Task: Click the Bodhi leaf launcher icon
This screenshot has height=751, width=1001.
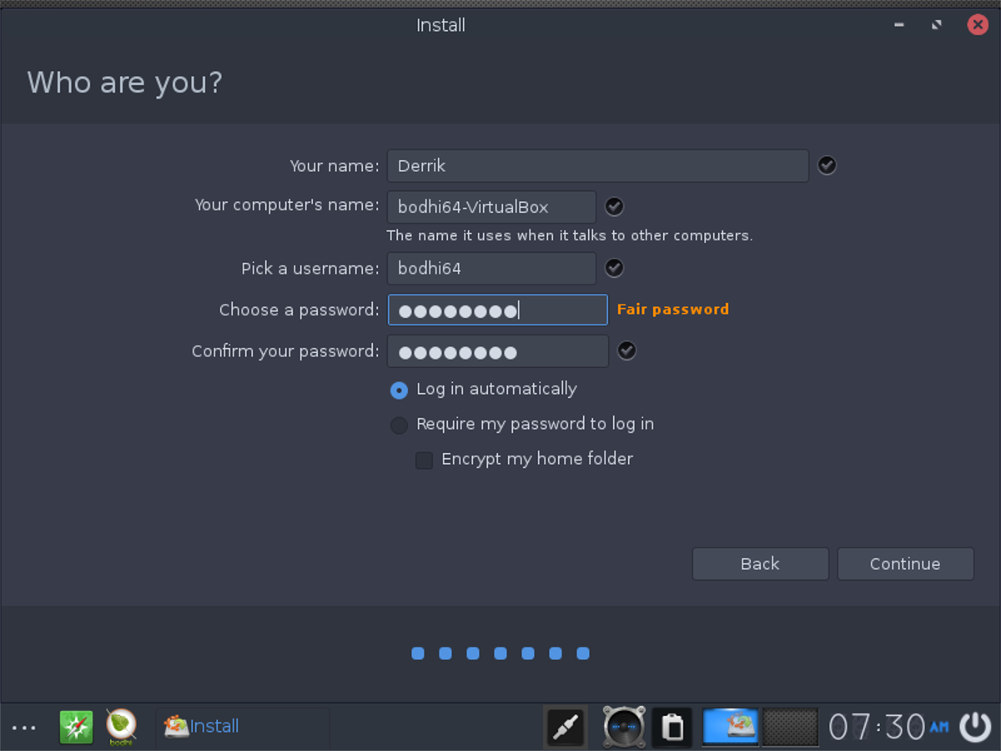Action: [122, 726]
